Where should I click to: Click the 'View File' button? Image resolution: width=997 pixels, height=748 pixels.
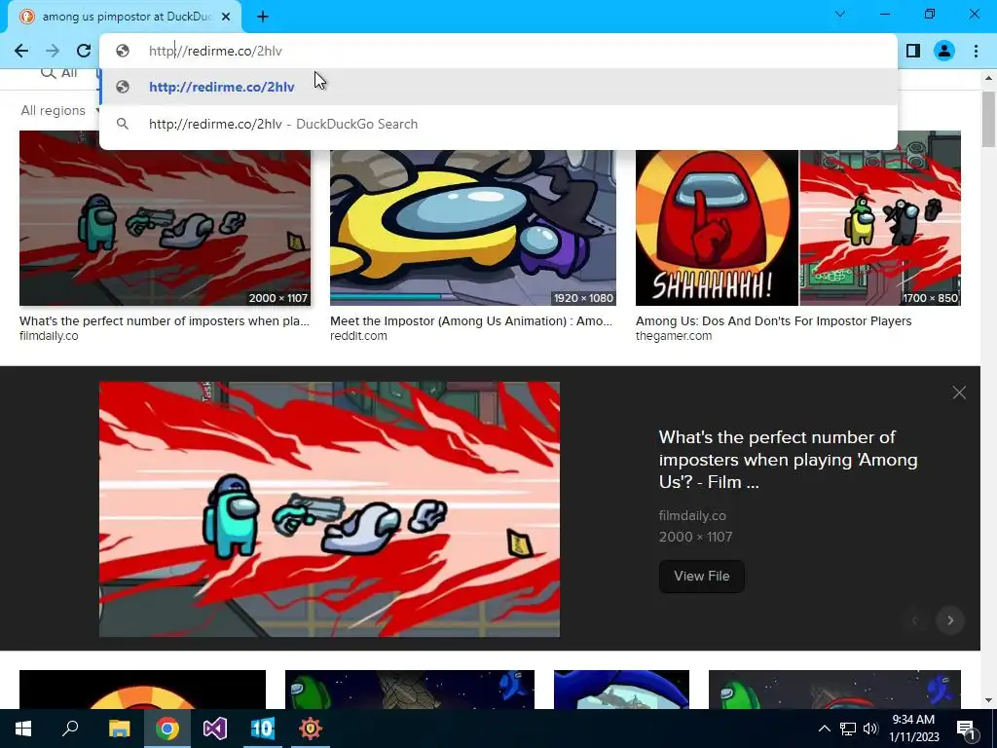pyautogui.click(x=702, y=577)
